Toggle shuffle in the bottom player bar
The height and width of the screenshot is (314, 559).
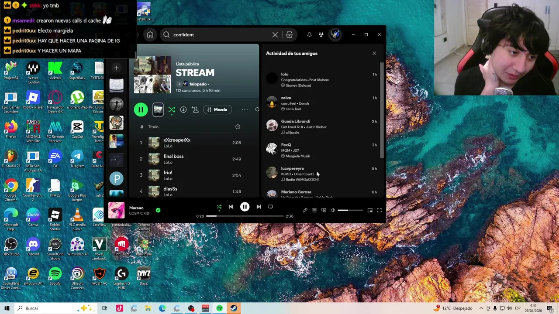click(x=219, y=207)
